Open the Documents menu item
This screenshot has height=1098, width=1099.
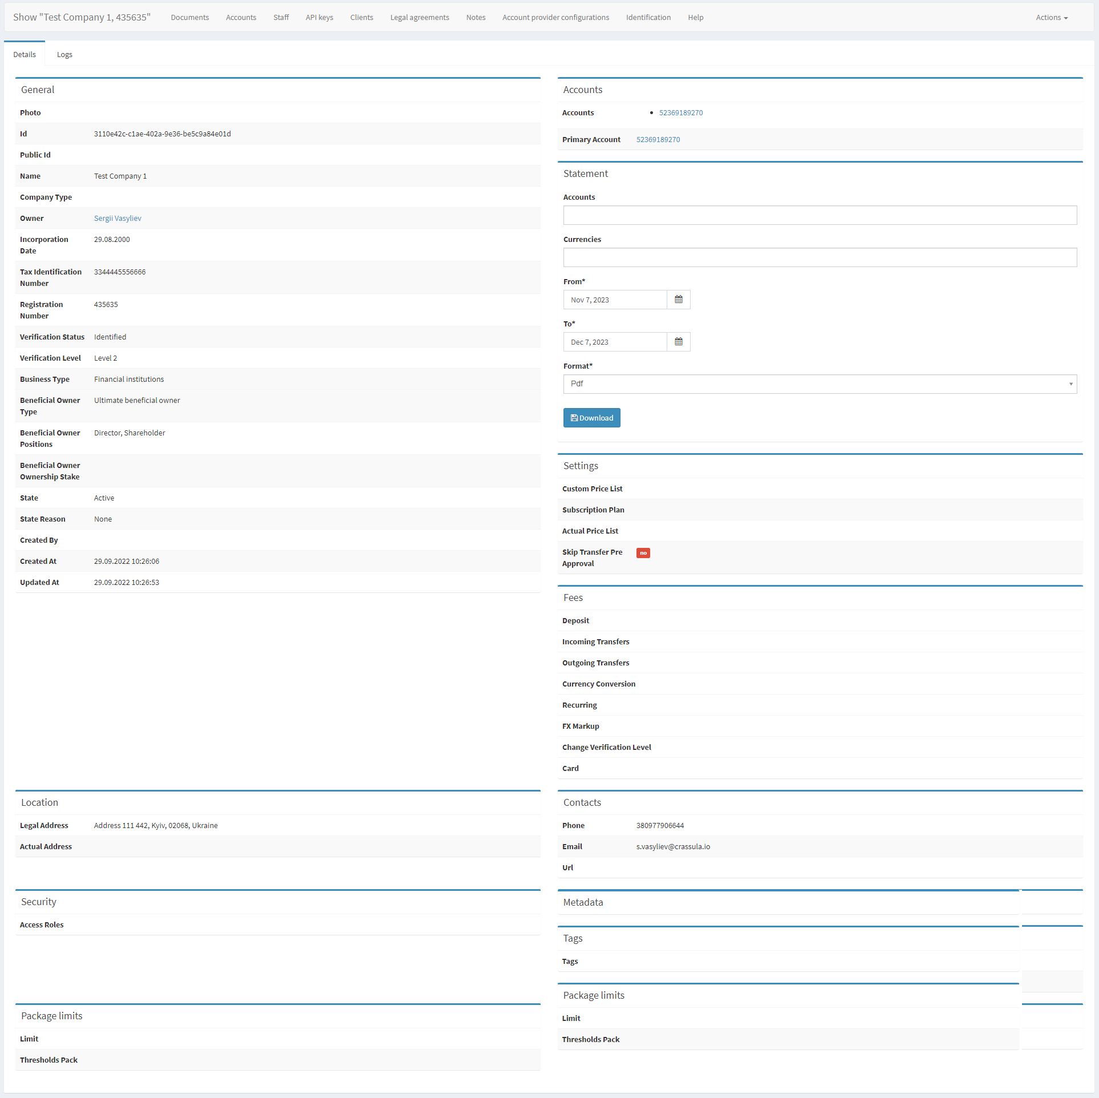(x=190, y=18)
